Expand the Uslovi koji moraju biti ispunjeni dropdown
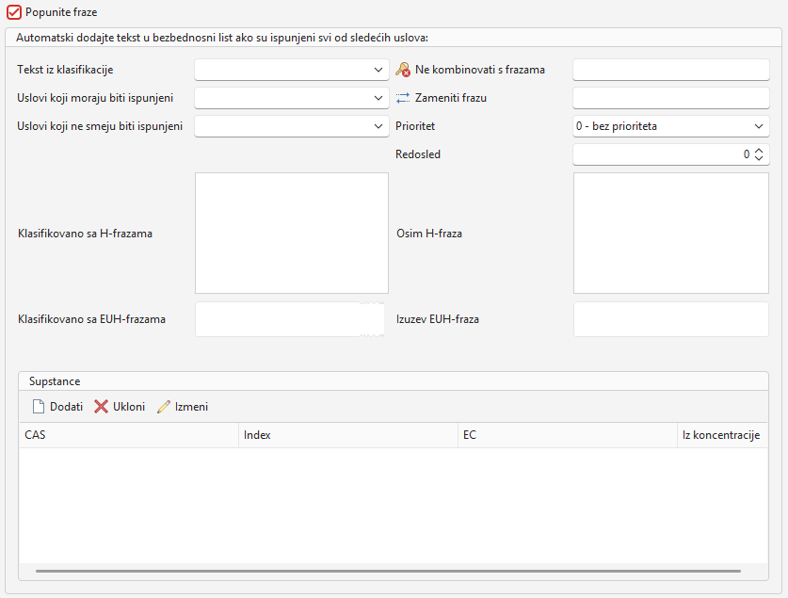 tap(292, 98)
